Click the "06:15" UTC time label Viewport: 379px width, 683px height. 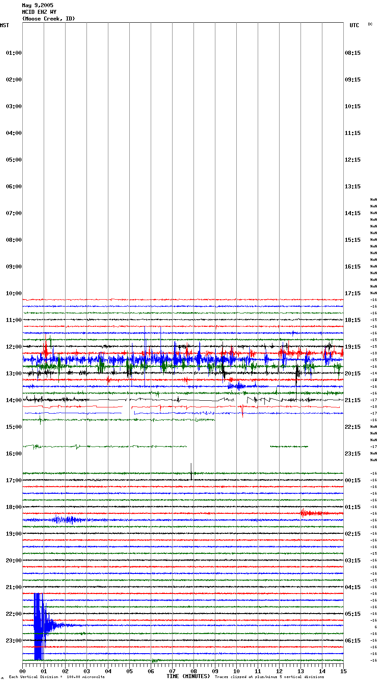coord(353,641)
